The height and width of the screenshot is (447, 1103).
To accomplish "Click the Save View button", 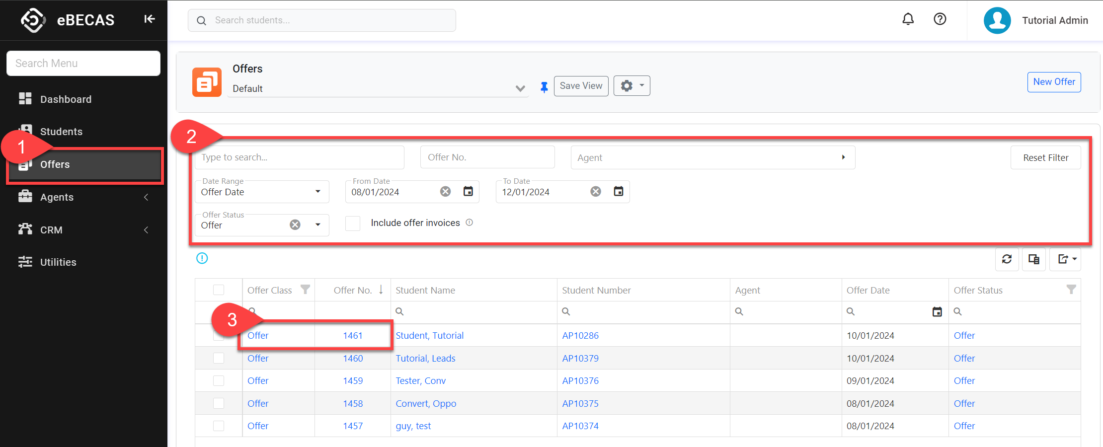I will [581, 86].
